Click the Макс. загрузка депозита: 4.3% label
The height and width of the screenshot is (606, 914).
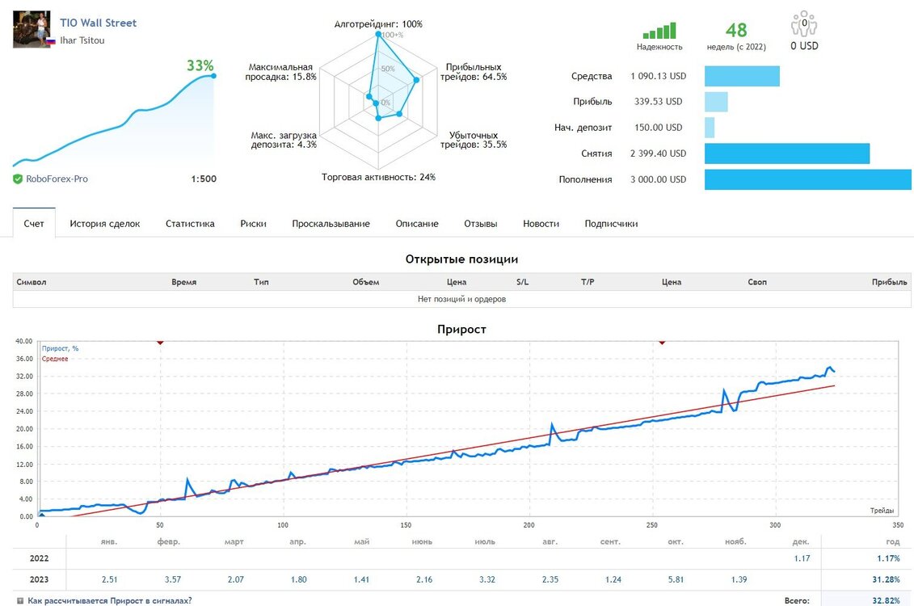(284, 140)
